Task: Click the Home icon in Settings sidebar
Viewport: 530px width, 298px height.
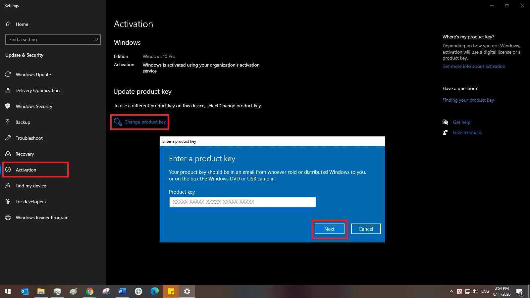Action: [x=8, y=24]
